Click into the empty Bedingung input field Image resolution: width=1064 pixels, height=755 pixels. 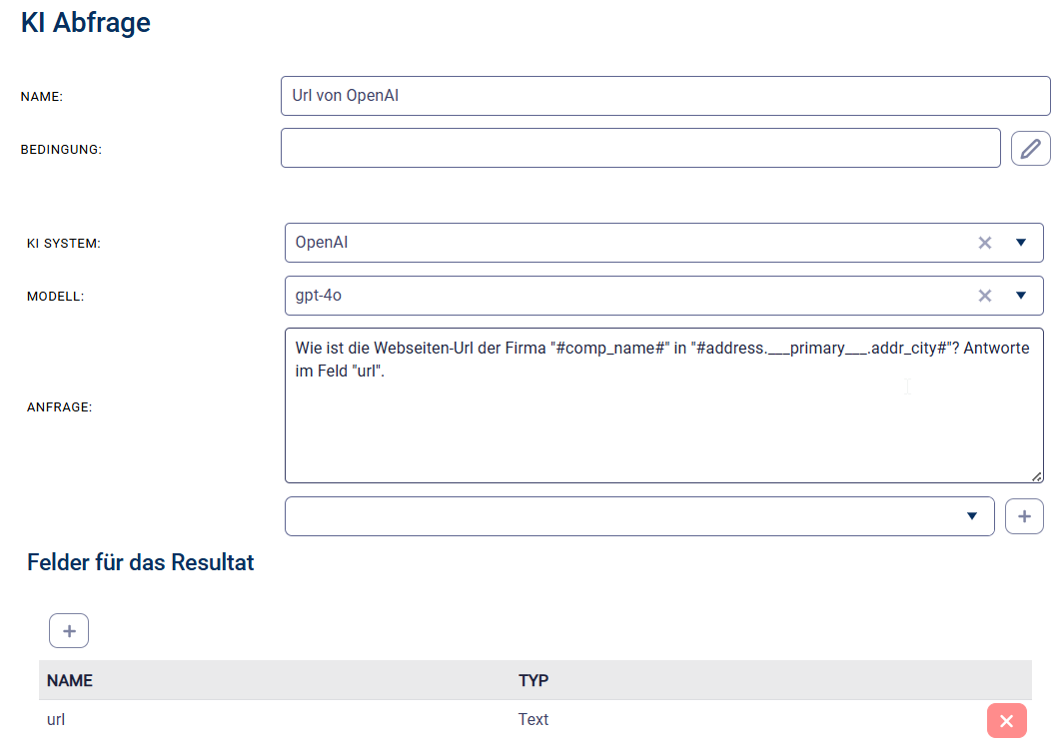[x=639, y=148]
